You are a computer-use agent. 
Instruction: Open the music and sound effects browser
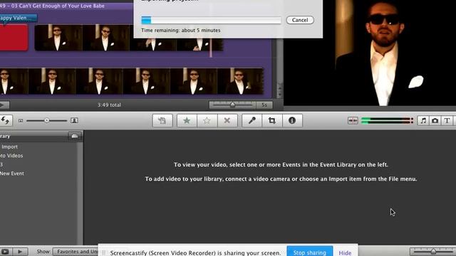coord(423,120)
